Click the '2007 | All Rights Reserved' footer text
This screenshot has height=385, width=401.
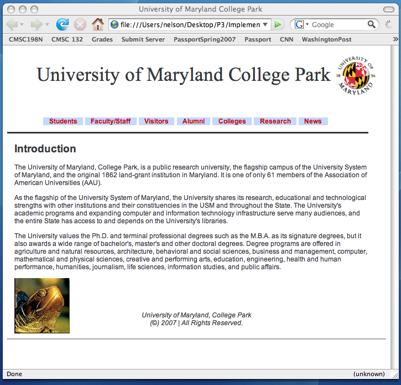tap(202, 323)
